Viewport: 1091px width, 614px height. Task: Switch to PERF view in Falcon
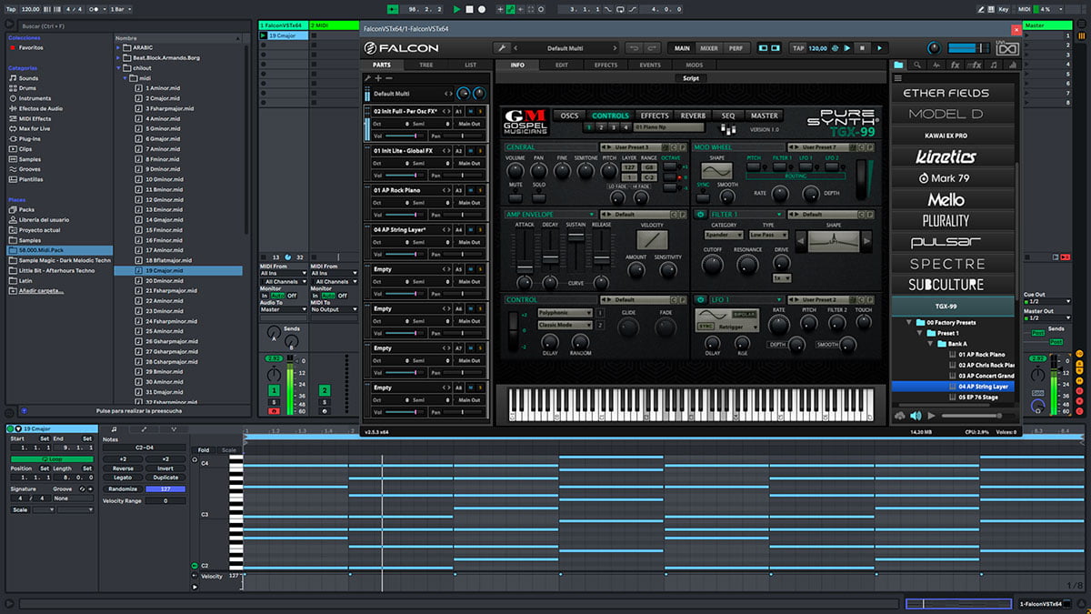[x=736, y=48]
